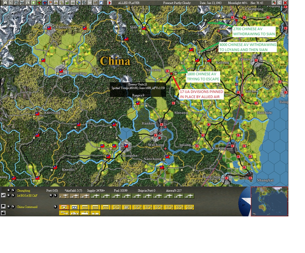This screenshot has width=305, height=253.
Task: Click the green factory industry toolbar icon
Action: point(67,3)
